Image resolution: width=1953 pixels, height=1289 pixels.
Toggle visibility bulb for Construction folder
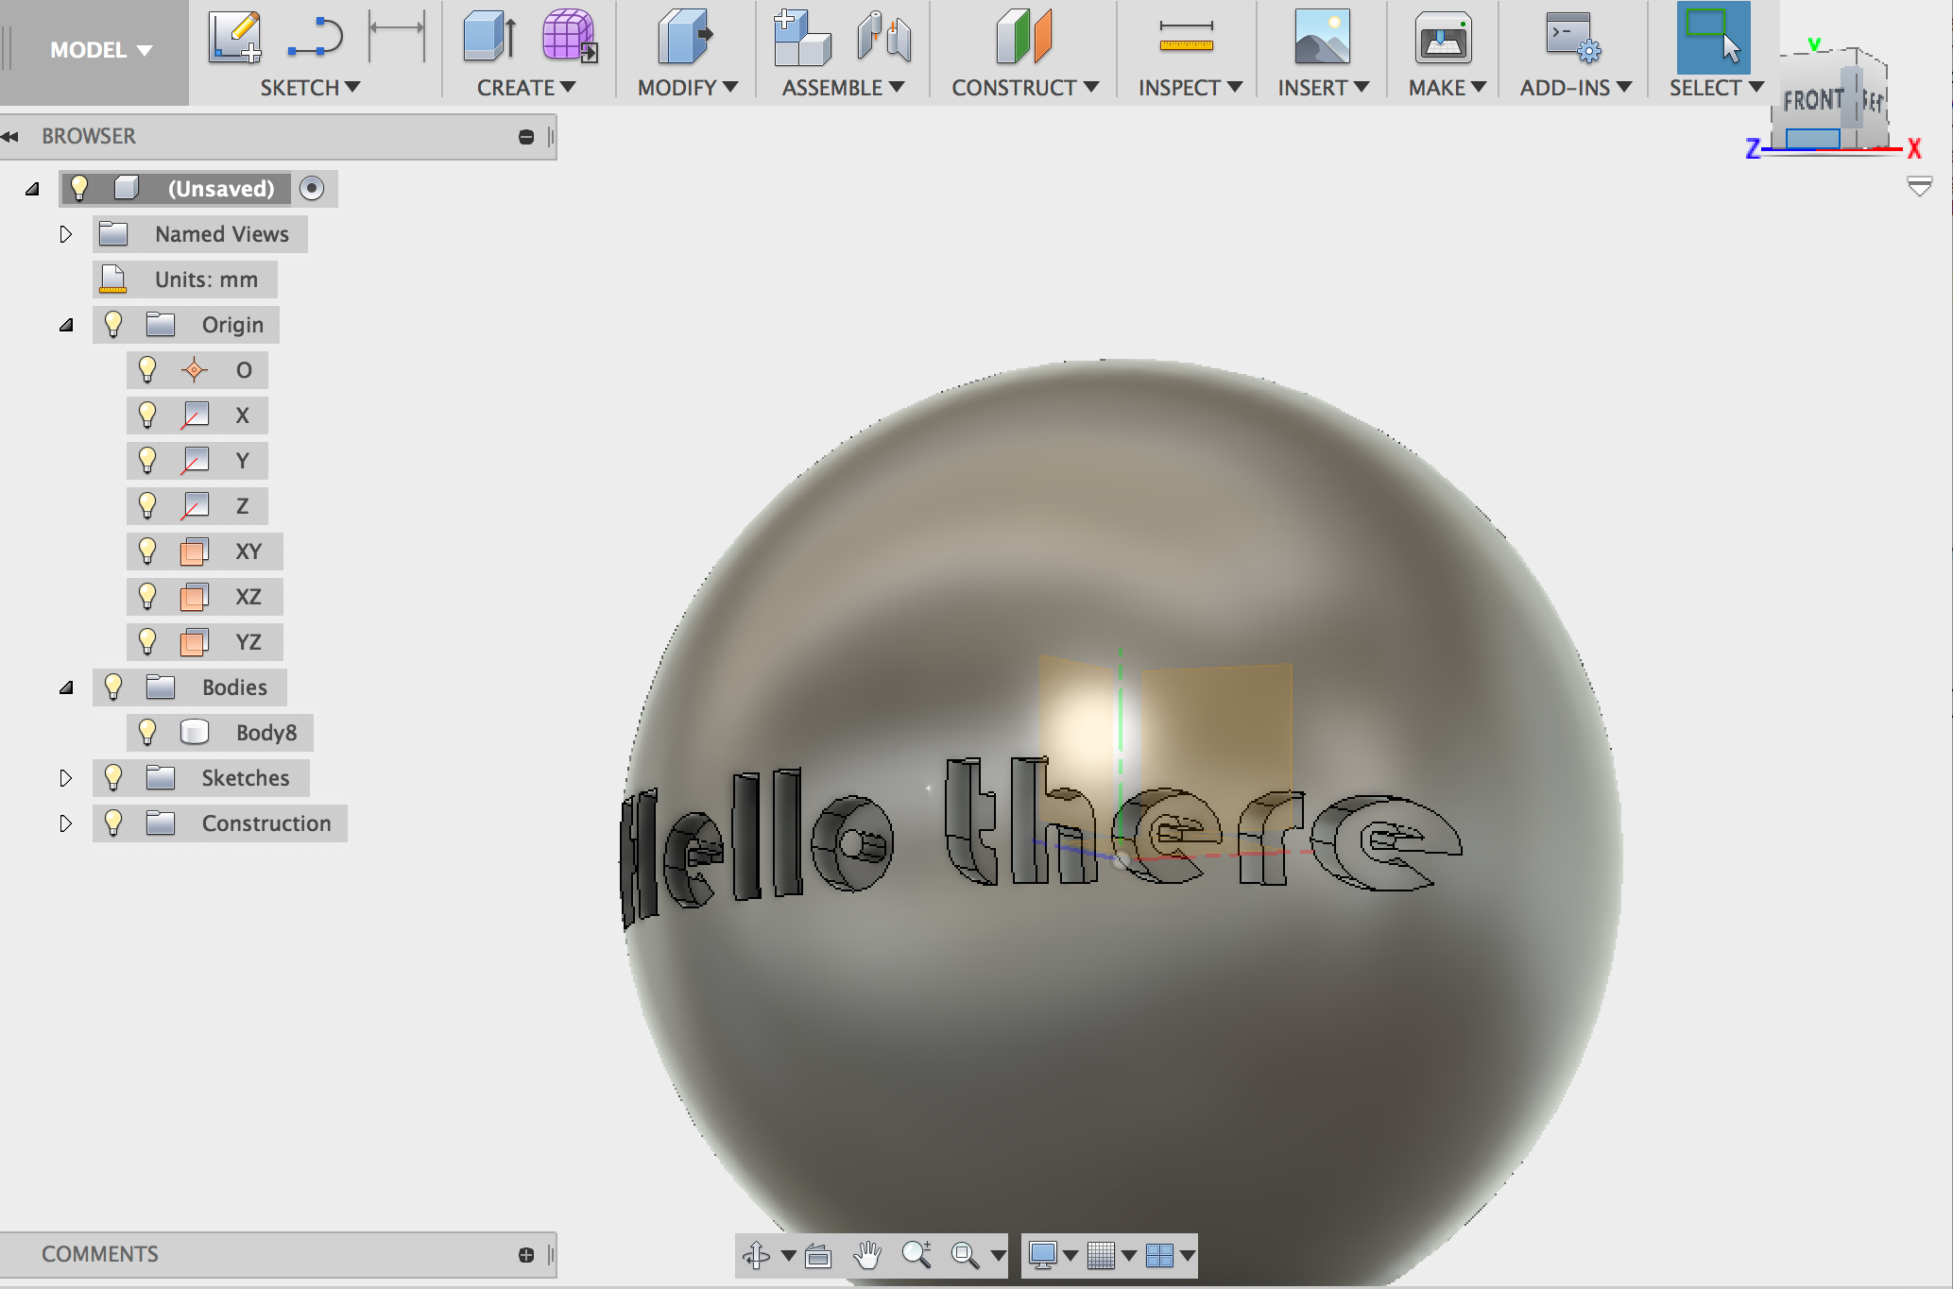pos(113,823)
